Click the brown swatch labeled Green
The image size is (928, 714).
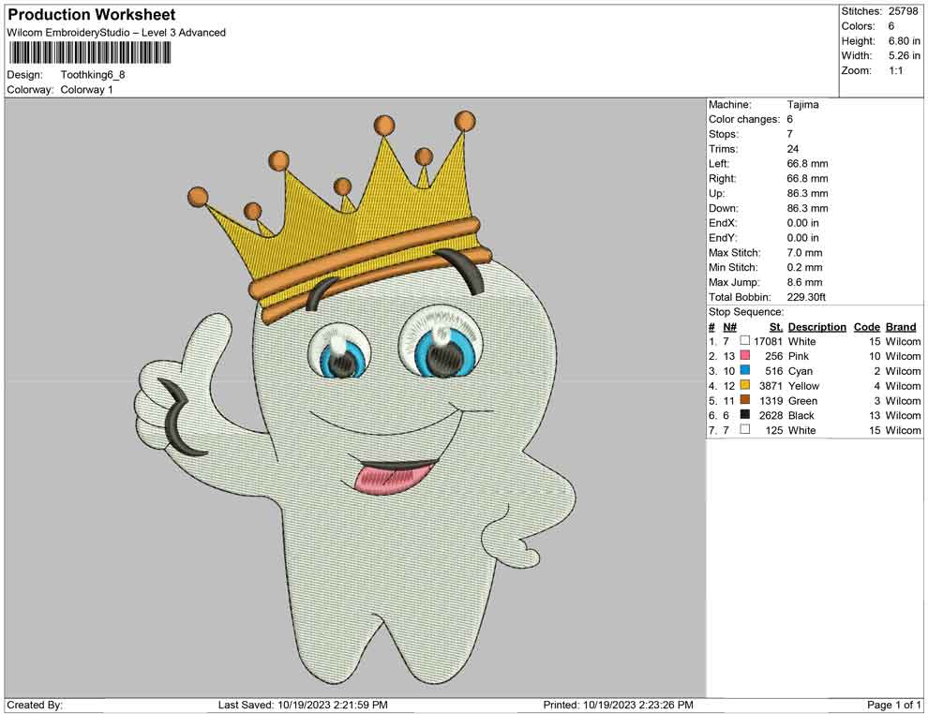(745, 400)
